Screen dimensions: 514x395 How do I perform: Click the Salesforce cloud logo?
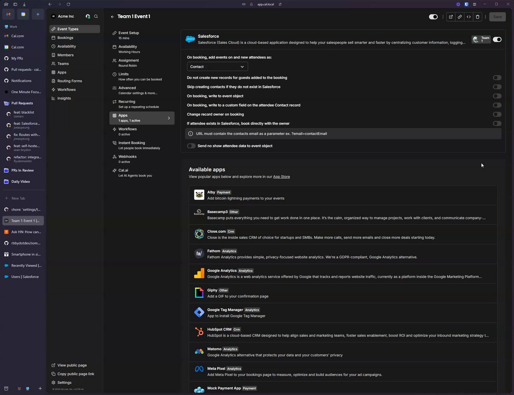(x=190, y=39)
